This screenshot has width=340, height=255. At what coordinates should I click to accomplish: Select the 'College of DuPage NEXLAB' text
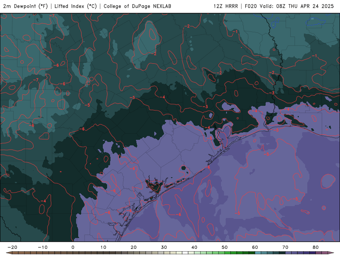click(137, 6)
